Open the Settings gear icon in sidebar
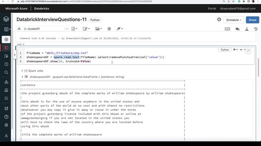Image resolution: width=261 pixels, height=146 pixels. coord(7,125)
